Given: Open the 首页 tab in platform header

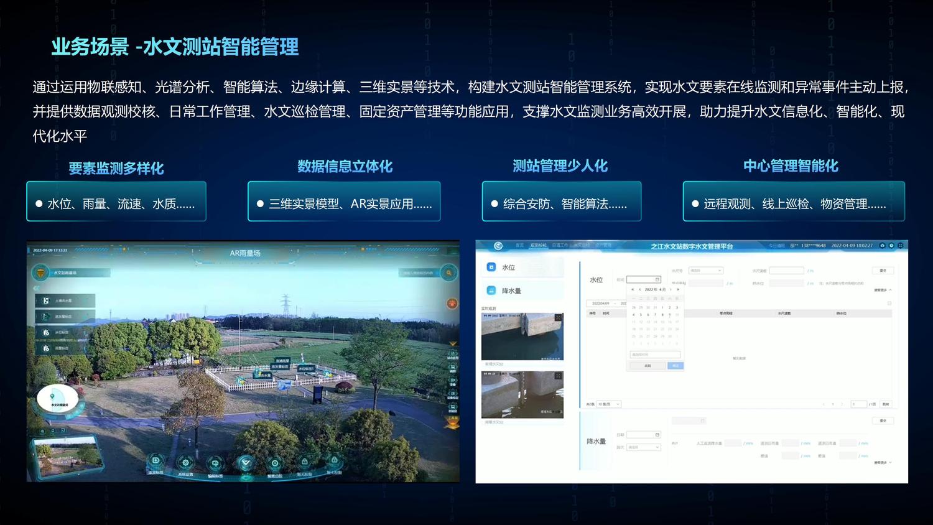Looking at the screenshot, I should [519, 245].
